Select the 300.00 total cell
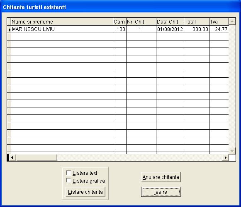 197,29
